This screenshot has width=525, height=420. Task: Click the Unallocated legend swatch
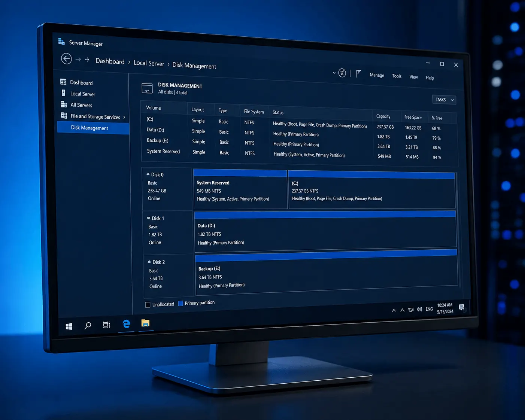coord(148,305)
